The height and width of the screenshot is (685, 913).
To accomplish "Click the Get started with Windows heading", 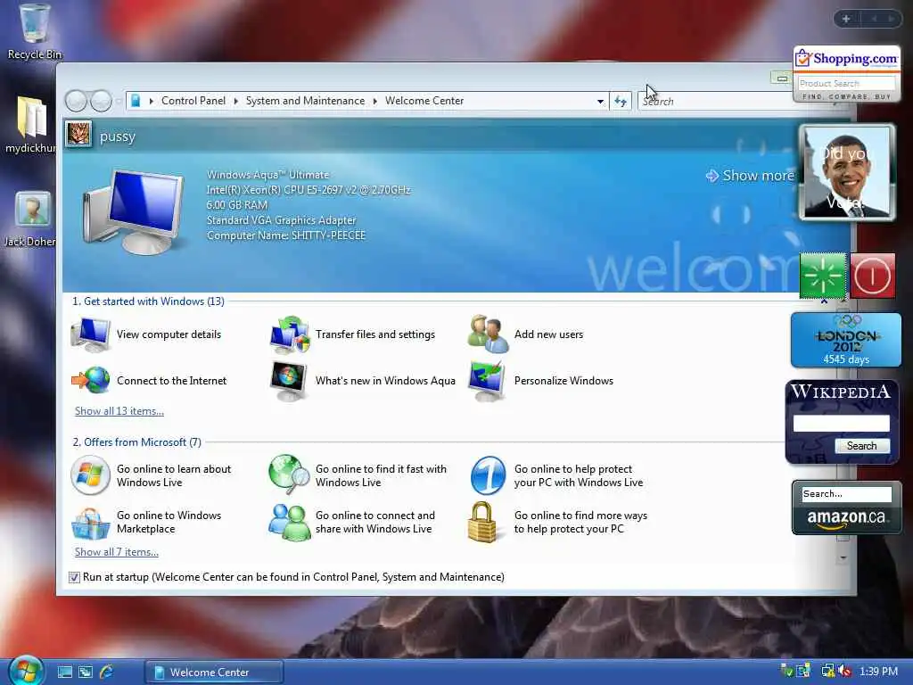I will (148, 301).
